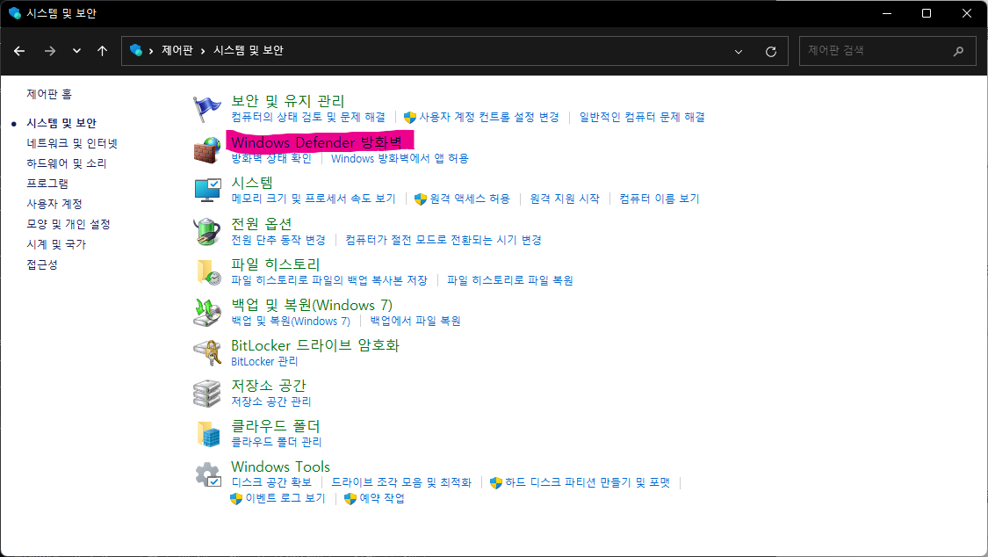The image size is (988, 557).
Task: Open the Windows Tools heading
Action: point(280,467)
